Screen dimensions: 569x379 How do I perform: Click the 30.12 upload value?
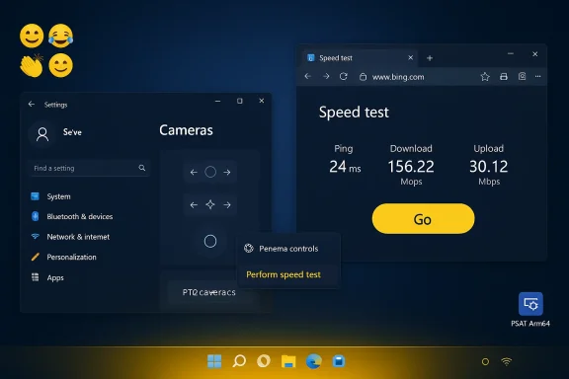pyautogui.click(x=488, y=167)
